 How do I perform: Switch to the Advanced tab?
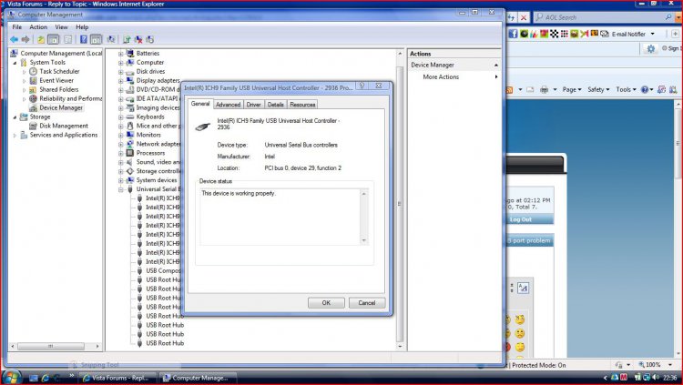pos(229,105)
